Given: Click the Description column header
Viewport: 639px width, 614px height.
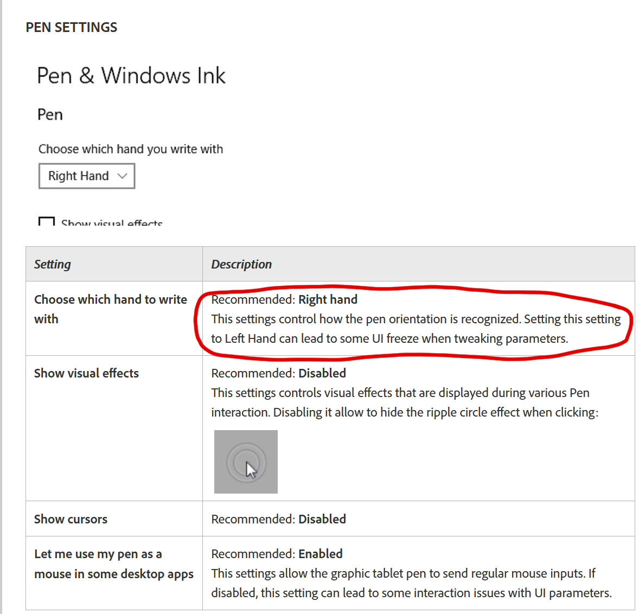Looking at the screenshot, I should pos(241,264).
